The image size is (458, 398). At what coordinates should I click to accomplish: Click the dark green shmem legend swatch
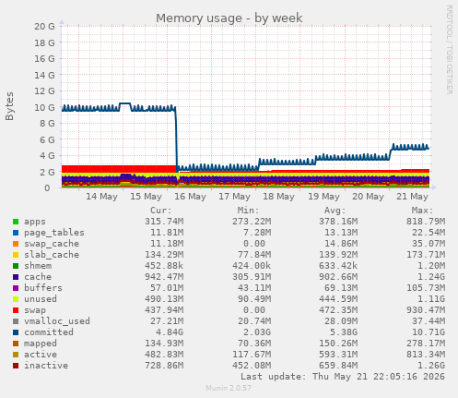(x=16, y=266)
